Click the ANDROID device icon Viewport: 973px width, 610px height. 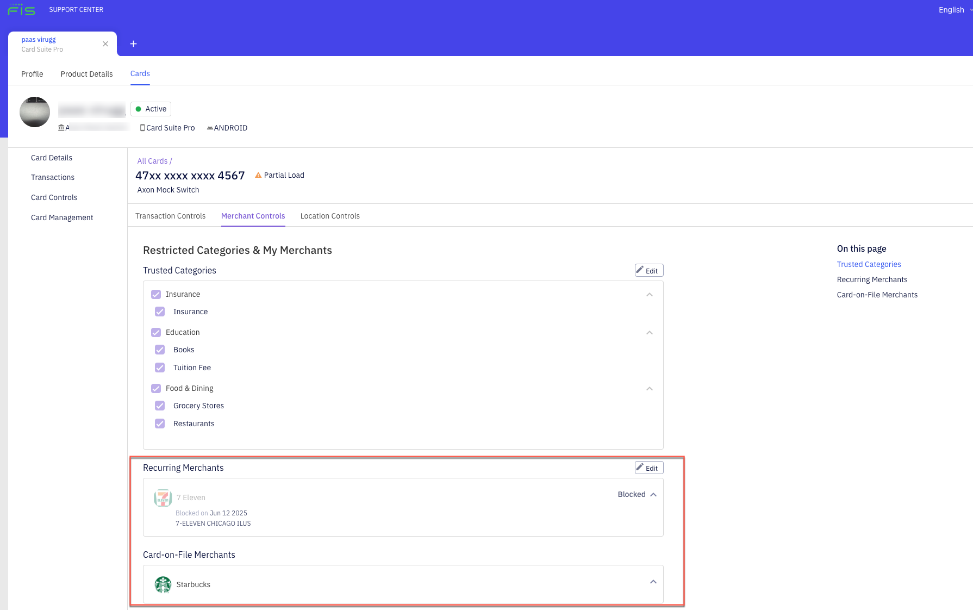click(x=210, y=128)
